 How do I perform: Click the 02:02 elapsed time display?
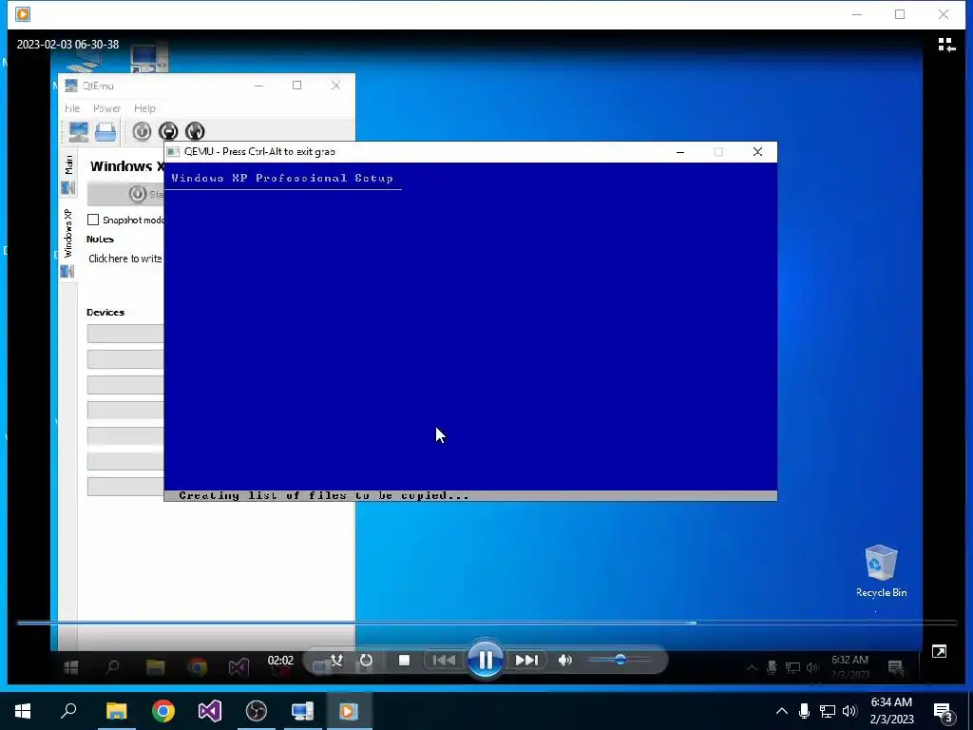pos(280,660)
